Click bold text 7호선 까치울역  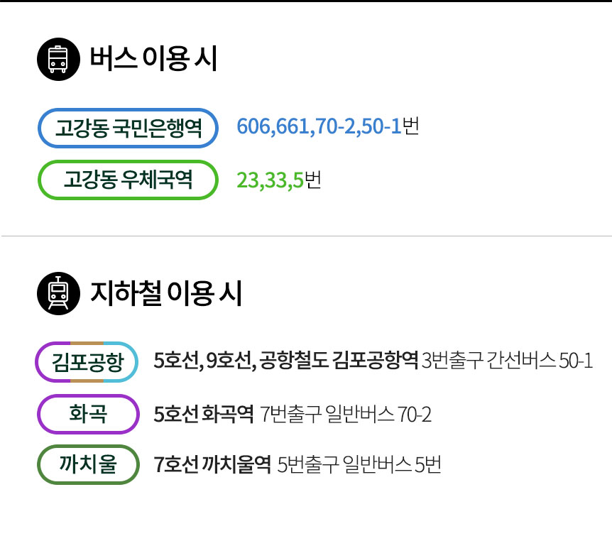click(x=212, y=466)
